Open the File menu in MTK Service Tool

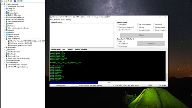click(51, 20)
